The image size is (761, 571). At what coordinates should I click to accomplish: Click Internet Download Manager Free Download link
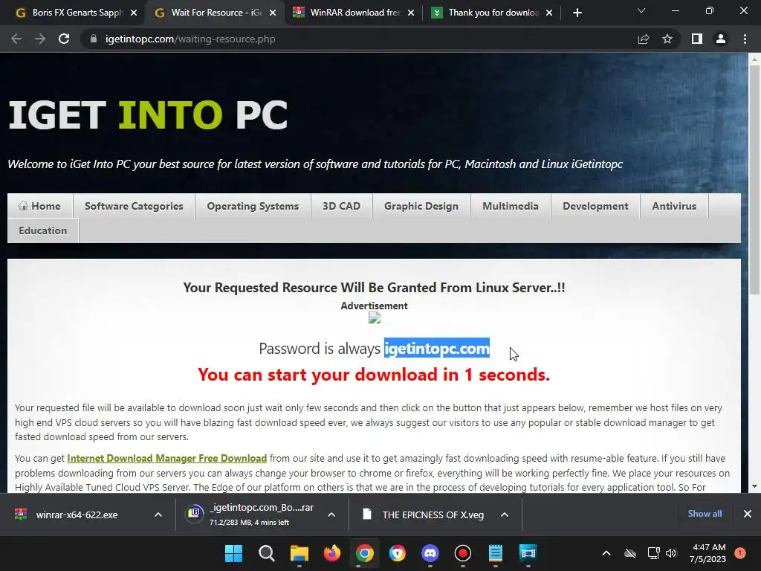[x=167, y=458]
